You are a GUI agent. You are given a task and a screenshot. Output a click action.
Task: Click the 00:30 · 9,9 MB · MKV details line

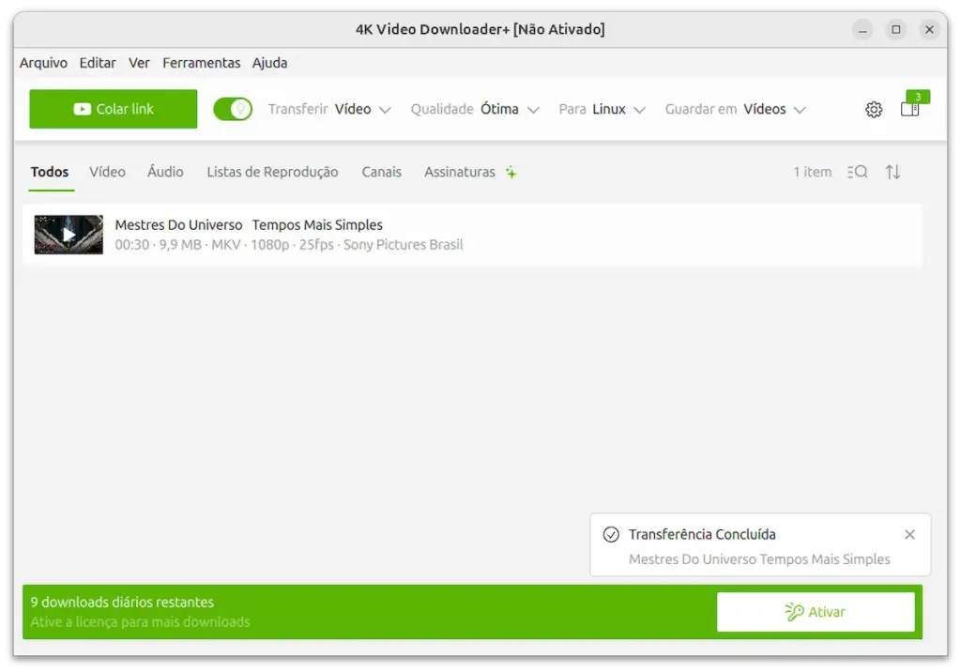[x=289, y=245]
